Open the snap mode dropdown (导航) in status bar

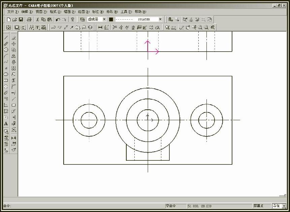pos(284,206)
